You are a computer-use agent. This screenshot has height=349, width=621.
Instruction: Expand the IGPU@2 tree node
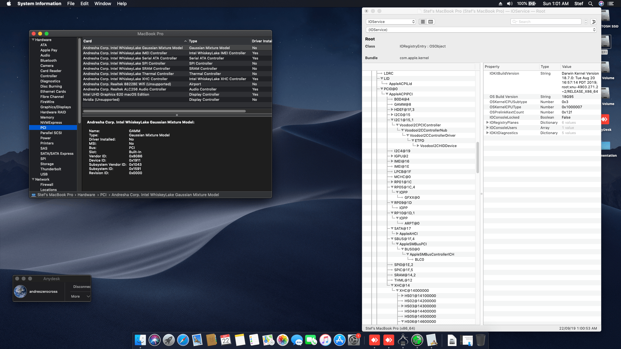coord(392,156)
